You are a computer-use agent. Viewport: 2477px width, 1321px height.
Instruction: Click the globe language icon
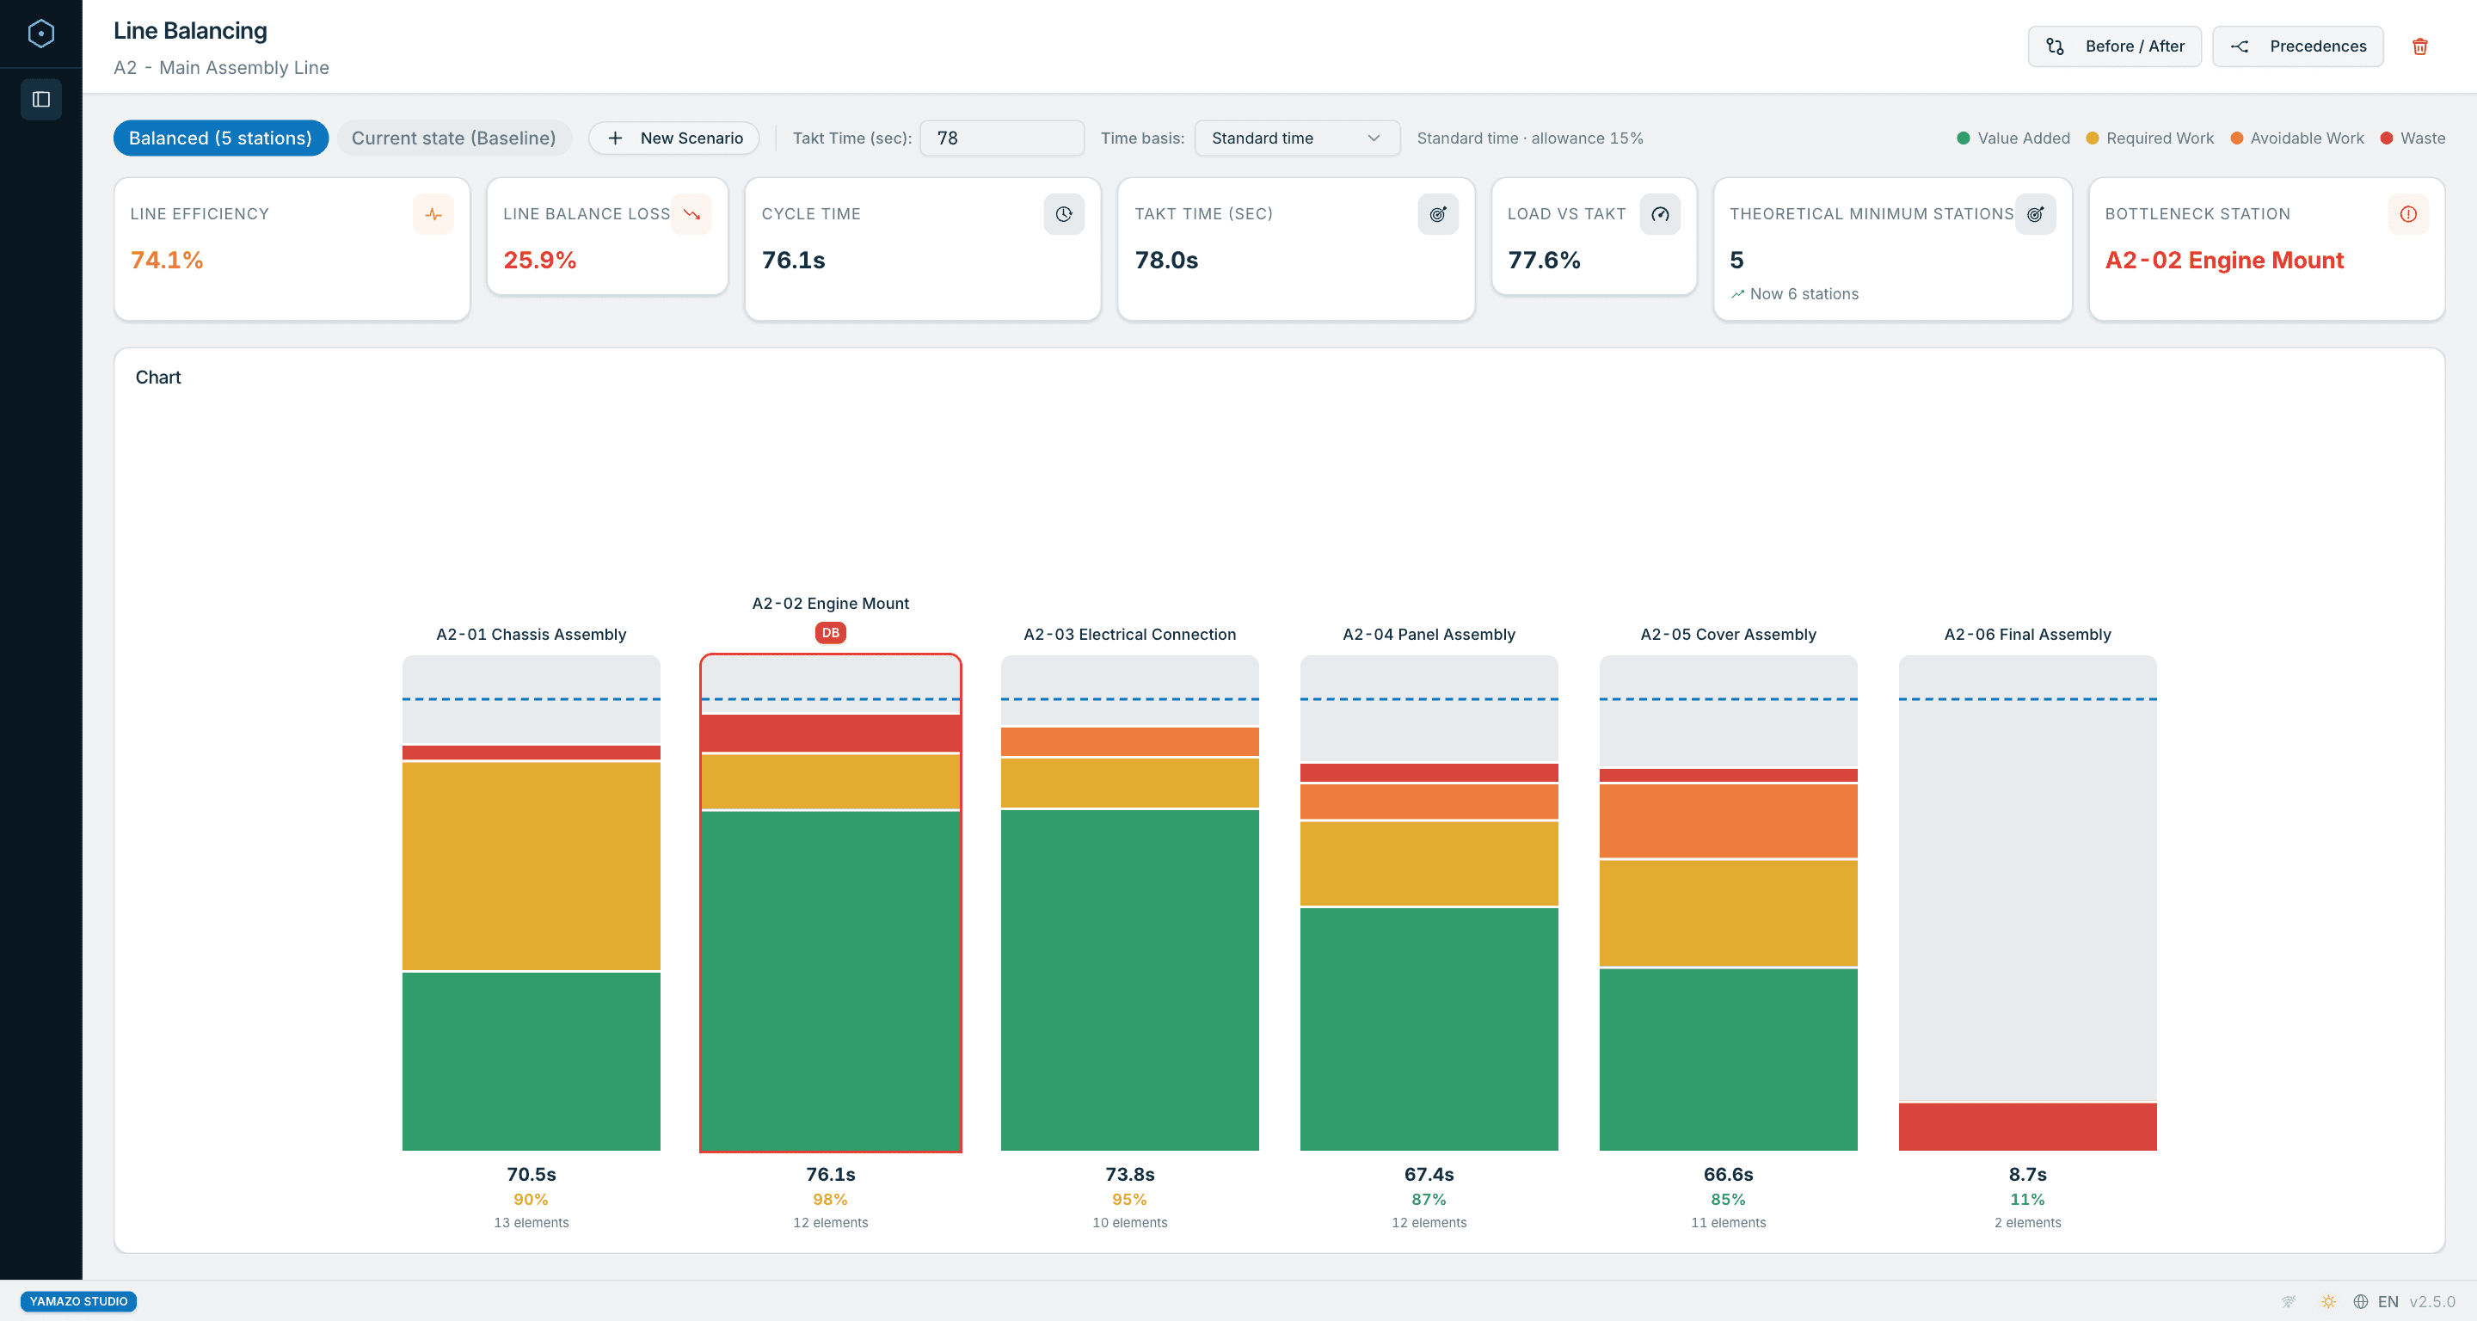[2360, 1301]
